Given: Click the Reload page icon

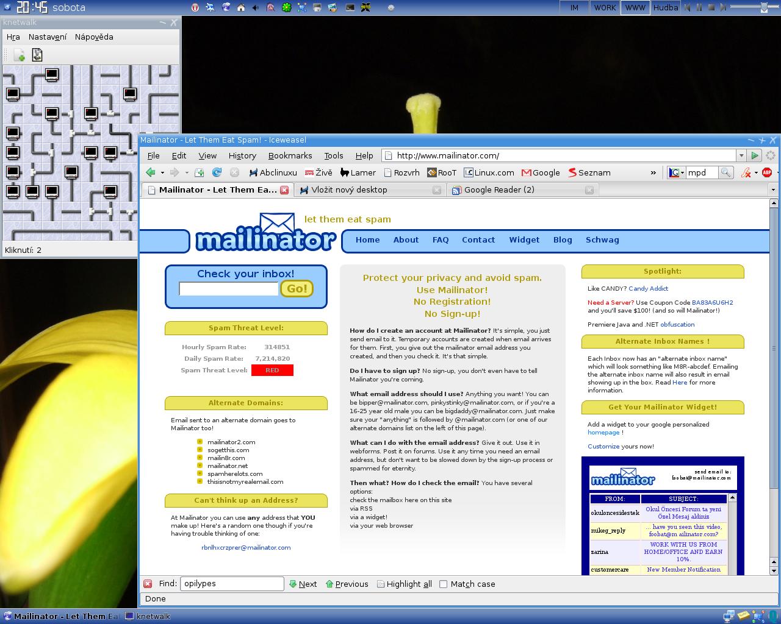Looking at the screenshot, I should click(x=217, y=172).
